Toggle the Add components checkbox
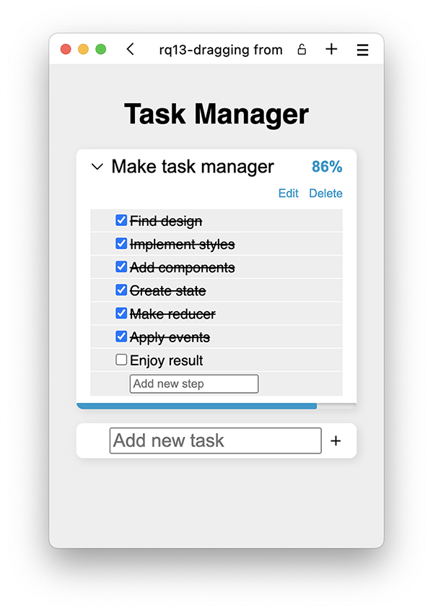 [x=121, y=267]
